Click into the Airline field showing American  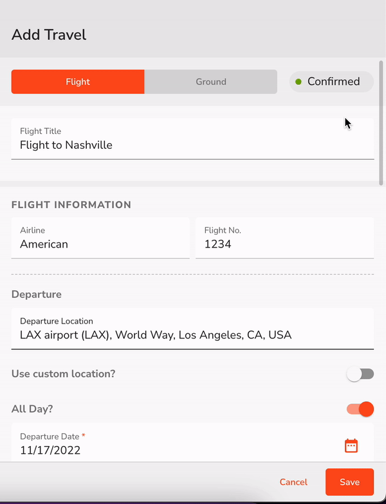coord(100,238)
